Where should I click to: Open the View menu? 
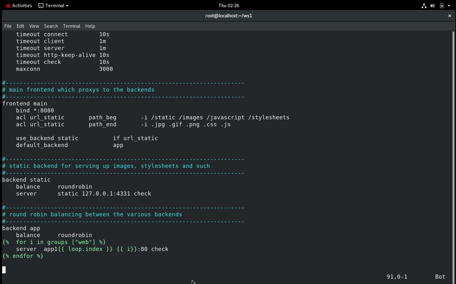(x=34, y=26)
